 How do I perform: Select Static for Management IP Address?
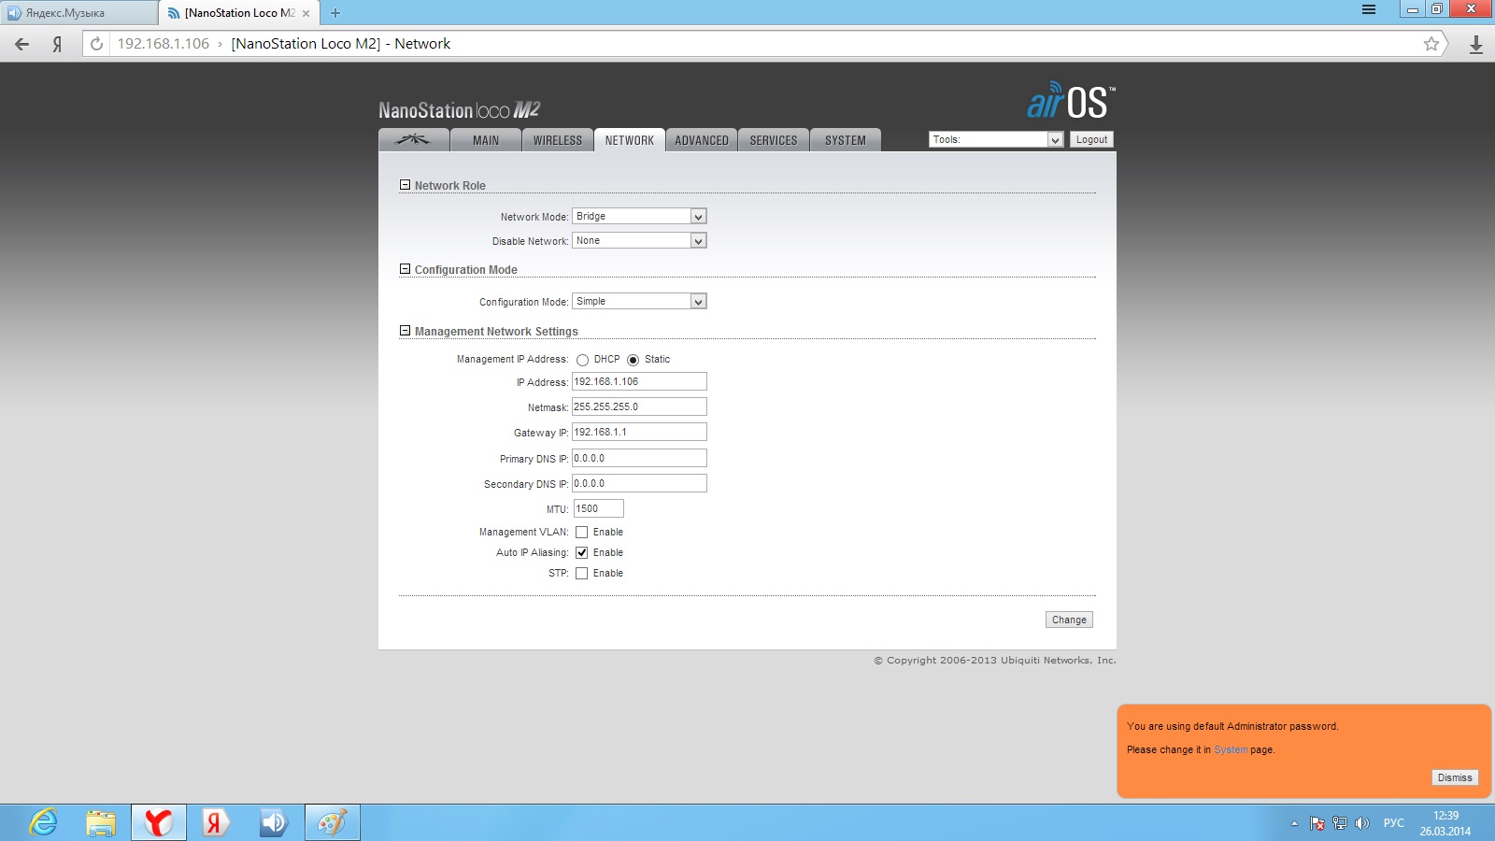tap(633, 360)
